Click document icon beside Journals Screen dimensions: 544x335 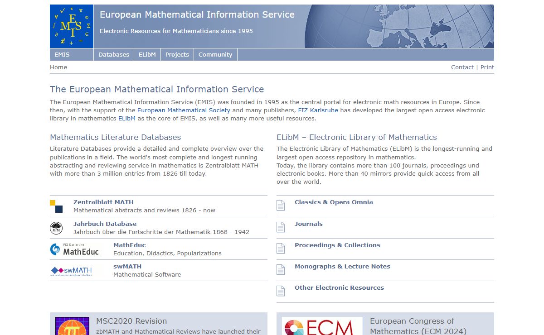(x=281, y=227)
